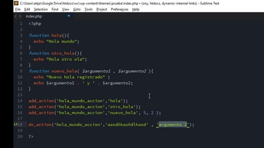The height and width of the screenshot is (148, 264).
Task: Click the string "Hola otro ola"
Action: [x=66, y=59]
